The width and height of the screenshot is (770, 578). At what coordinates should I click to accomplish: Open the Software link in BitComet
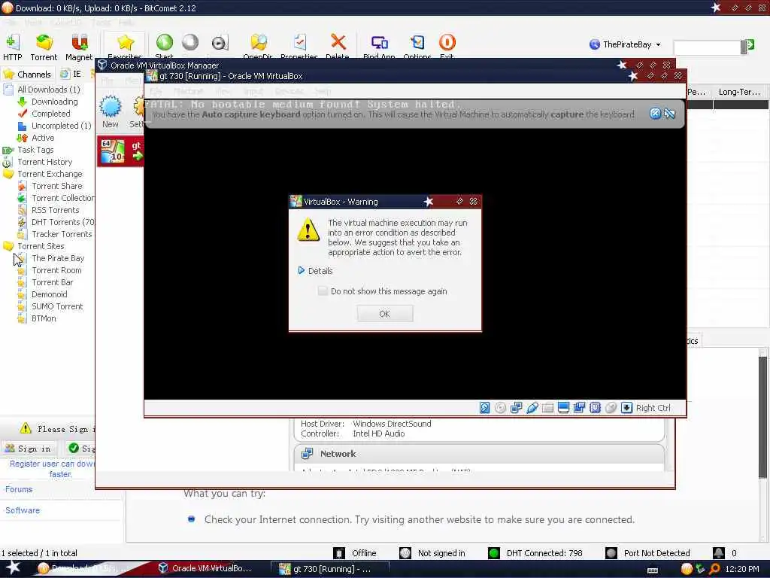[x=23, y=510]
